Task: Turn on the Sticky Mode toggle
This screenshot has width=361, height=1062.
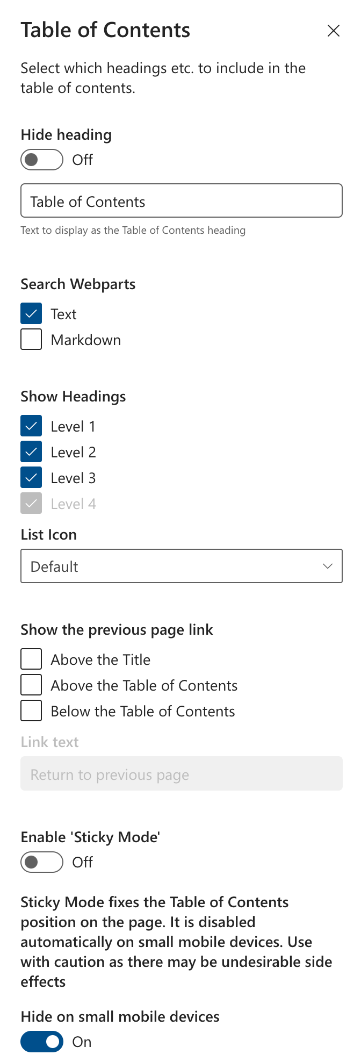Action: 42,862
